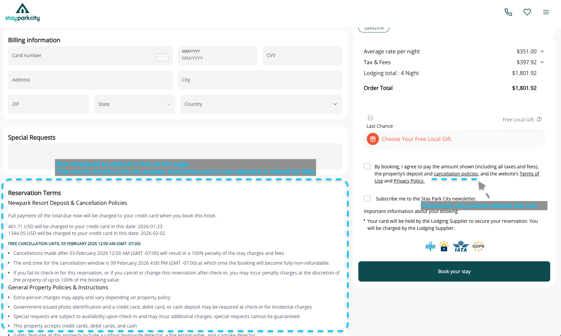The height and width of the screenshot is (336, 561).
Task: Open the favorites heart icon
Action: (527, 12)
